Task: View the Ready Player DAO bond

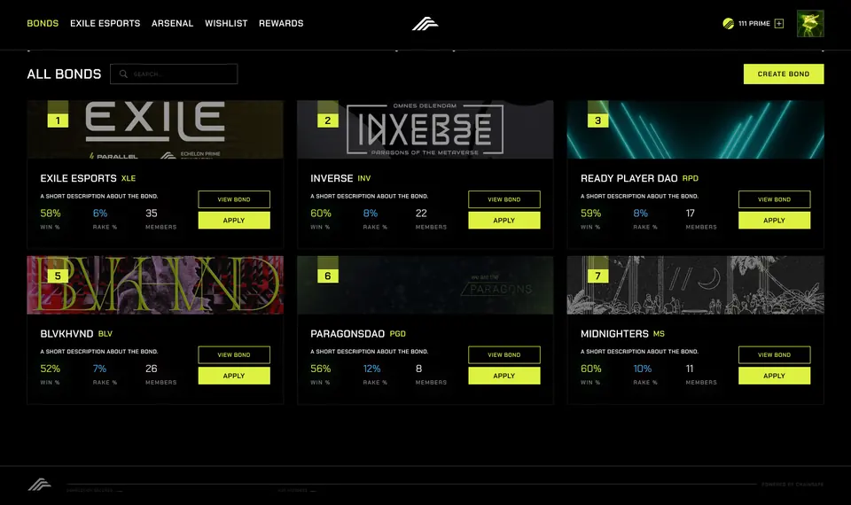Action: pyautogui.click(x=774, y=199)
